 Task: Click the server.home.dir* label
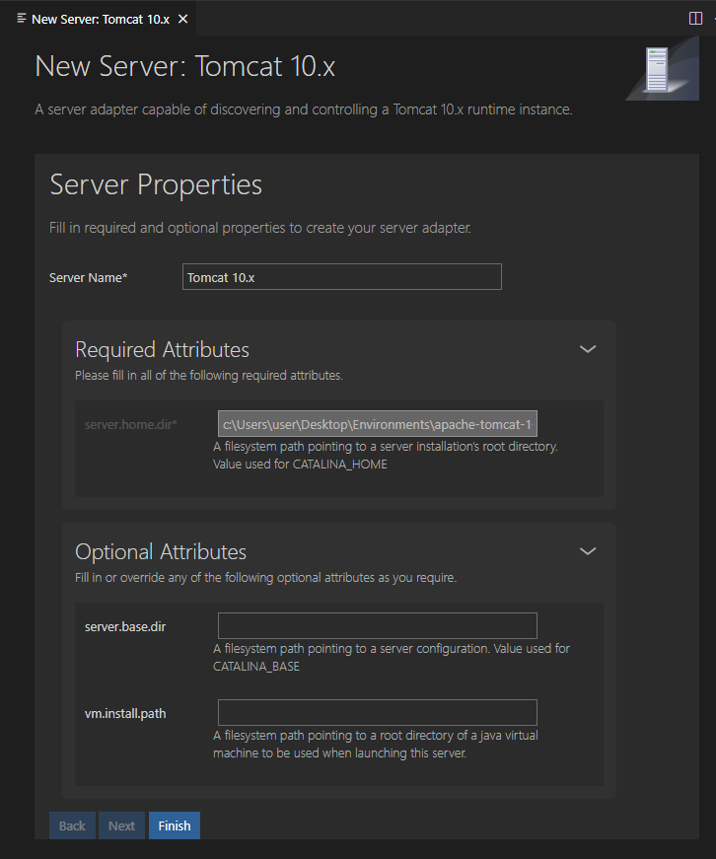(130, 425)
